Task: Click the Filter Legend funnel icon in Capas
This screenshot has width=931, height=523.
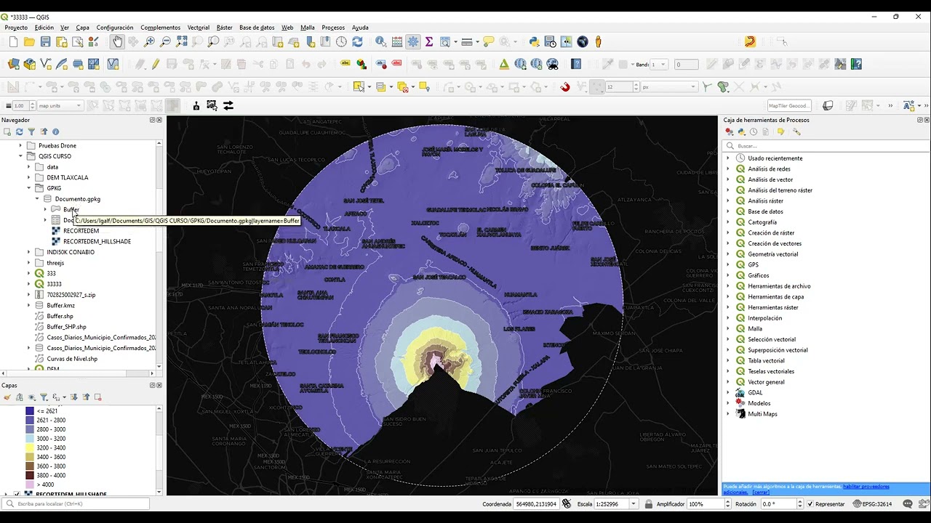Action: pos(44,397)
